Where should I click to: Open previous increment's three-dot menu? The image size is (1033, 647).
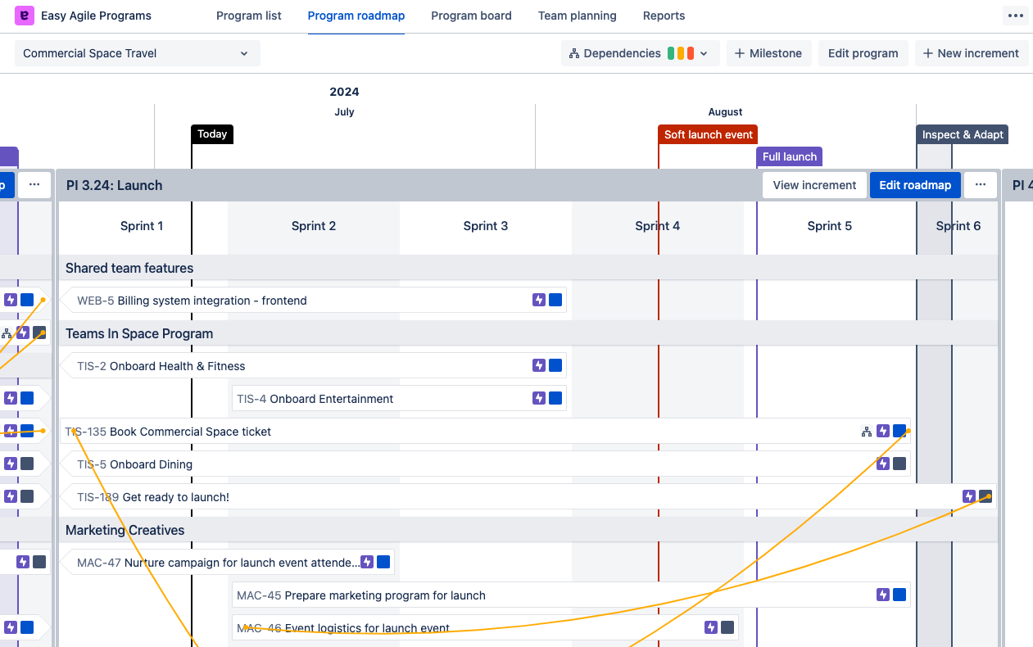click(x=34, y=185)
